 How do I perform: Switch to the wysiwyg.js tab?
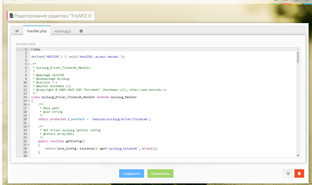pyautogui.click(x=62, y=31)
